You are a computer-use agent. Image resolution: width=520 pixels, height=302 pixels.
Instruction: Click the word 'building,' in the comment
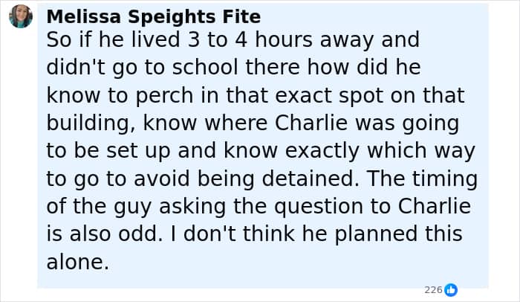coord(91,123)
